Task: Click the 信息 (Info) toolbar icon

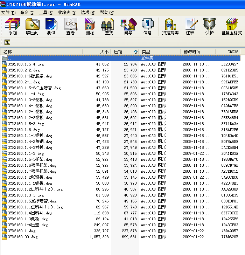Action: pos(147,27)
